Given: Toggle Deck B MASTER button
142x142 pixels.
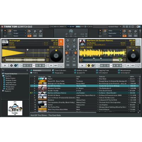Looking at the screenshot, I should click(x=89, y=47).
